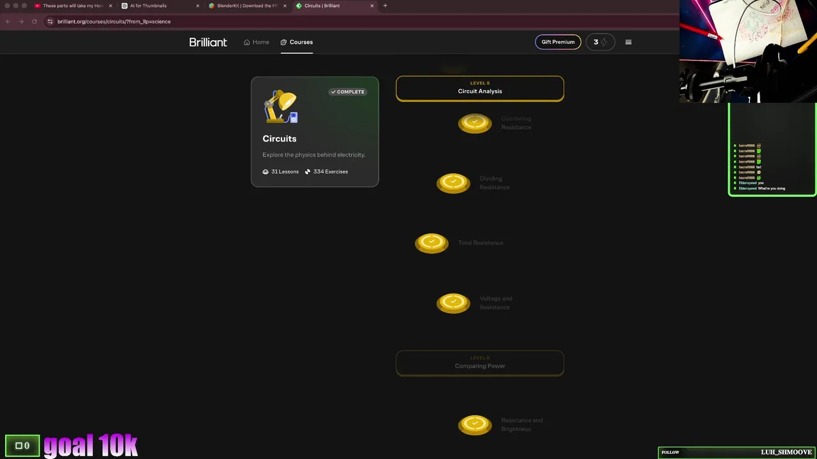Go to the Home navigation item
Viewport: 817px width, 459px height.
point(257,42)
